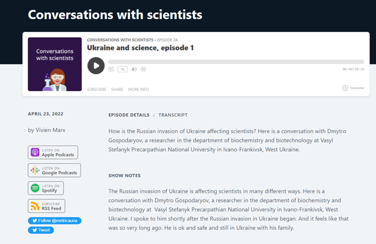Open the Conversations with scientists page heading
376x244 pixels.
115,15
